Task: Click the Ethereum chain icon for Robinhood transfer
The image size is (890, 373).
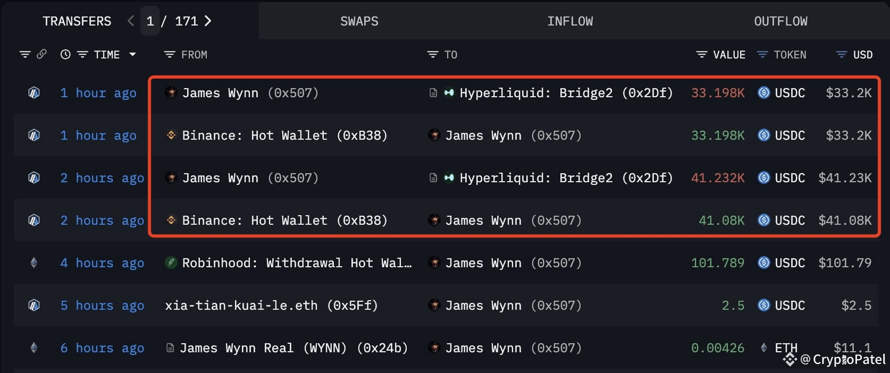Action: (34, 263)
